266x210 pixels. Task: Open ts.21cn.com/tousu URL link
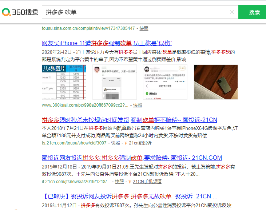tap(74, 143)
